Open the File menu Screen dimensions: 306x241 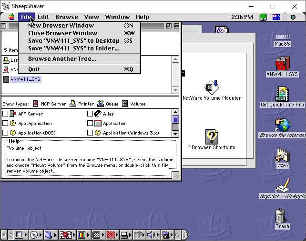pyautogui.click(x=26, y=17)
